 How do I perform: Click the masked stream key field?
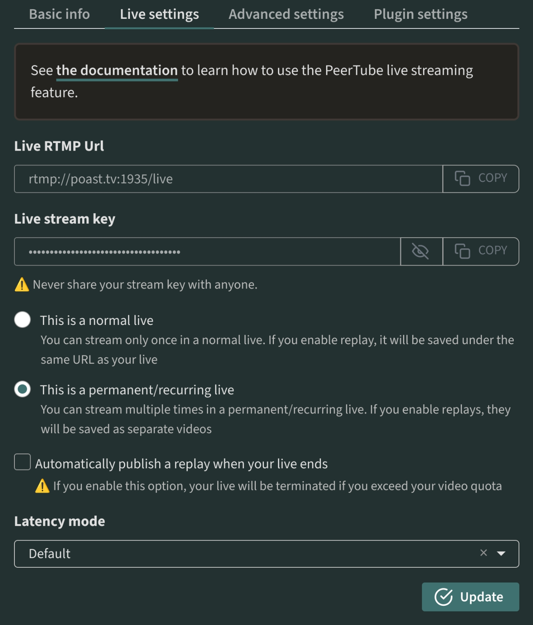pos(207,251)
